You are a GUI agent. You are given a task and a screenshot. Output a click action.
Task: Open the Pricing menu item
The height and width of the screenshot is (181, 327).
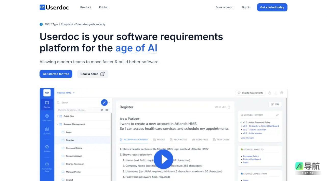pyautogui.click(x=103, y=7)
